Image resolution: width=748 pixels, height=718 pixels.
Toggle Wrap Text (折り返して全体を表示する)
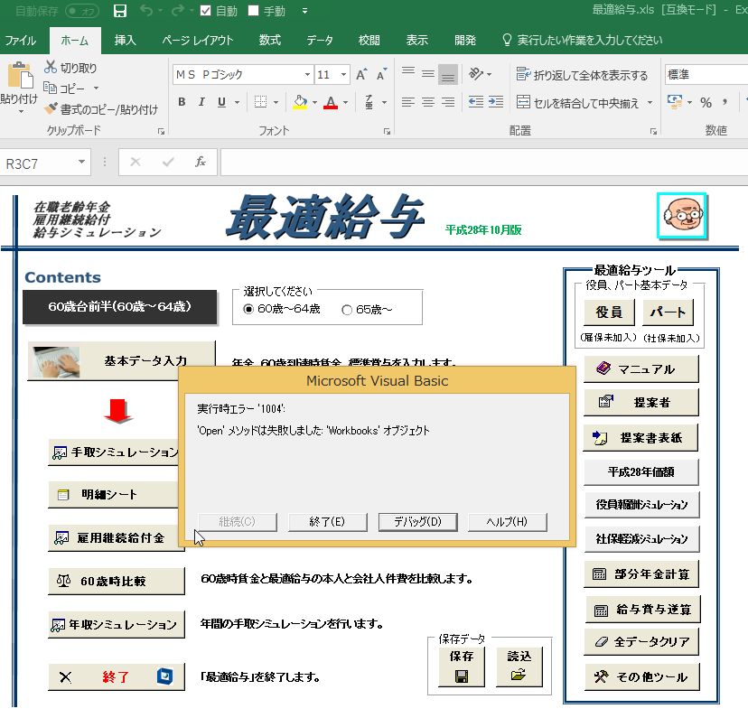pyautogui.click(x=582, y=74)
